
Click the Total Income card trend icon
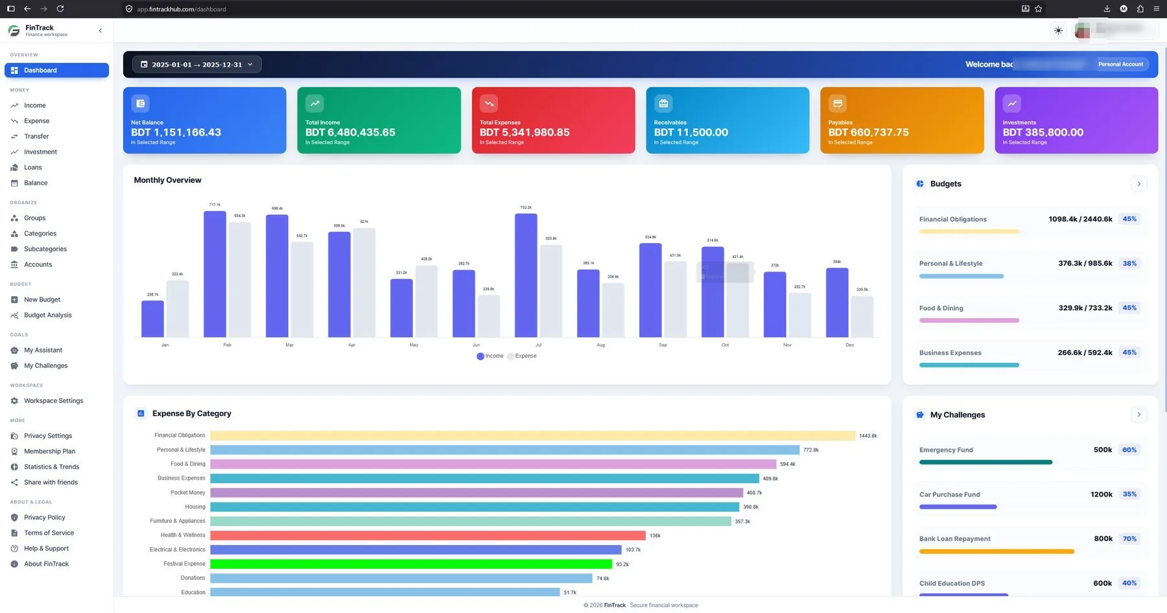click(314, 103)
